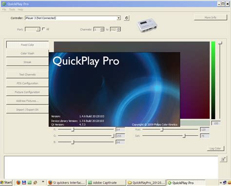This screenshot has height=186, width=231.
Task: Click the G value field showing 255
Action: click(x=120, y=136)
